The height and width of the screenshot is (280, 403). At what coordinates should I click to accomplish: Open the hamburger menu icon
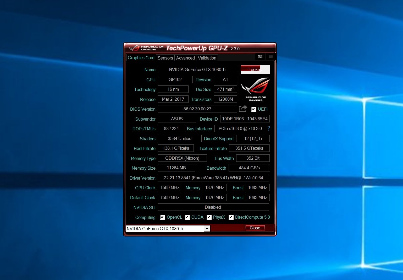271,56
